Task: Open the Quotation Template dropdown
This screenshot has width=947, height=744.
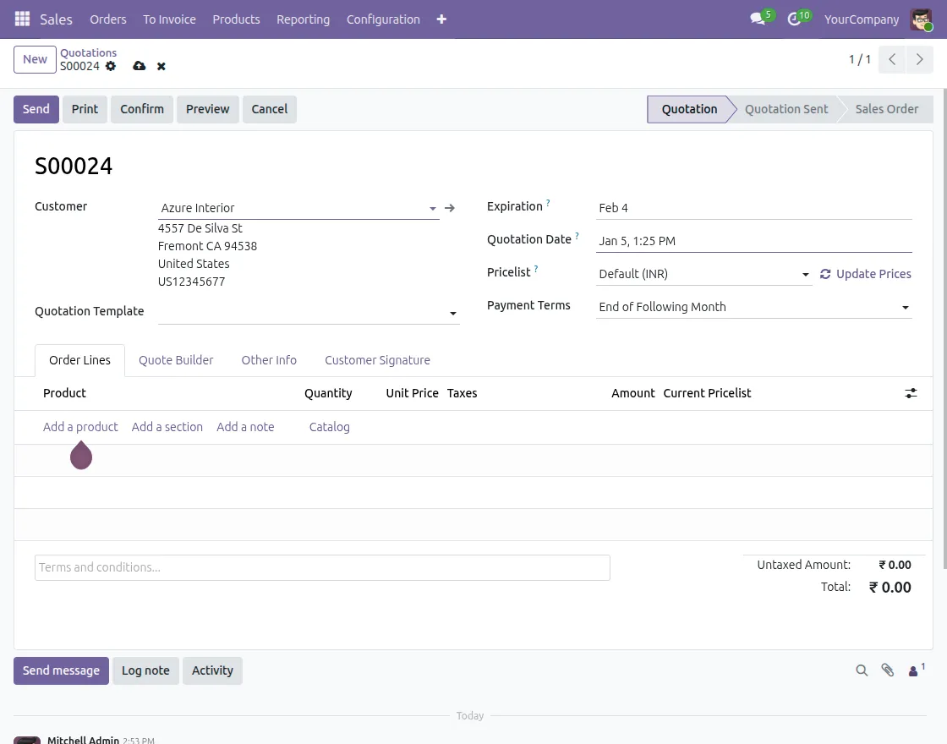Action: (453, 314)
